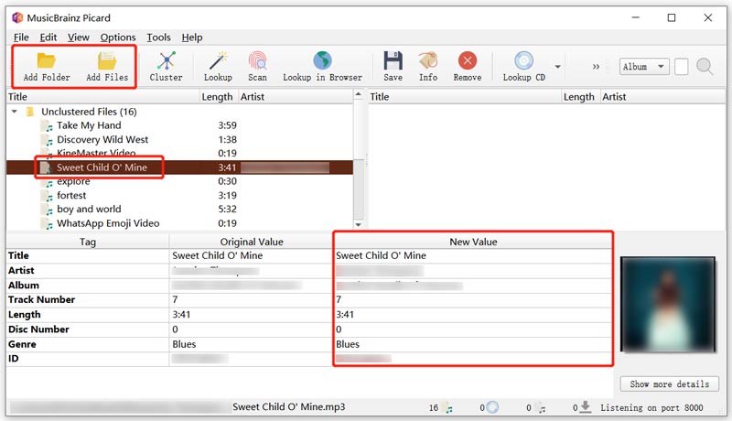Select Discovery Wild West track

(x=102, y=139)
